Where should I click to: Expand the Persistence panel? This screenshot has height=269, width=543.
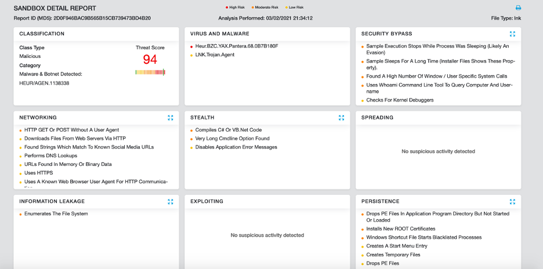point(512,202)
